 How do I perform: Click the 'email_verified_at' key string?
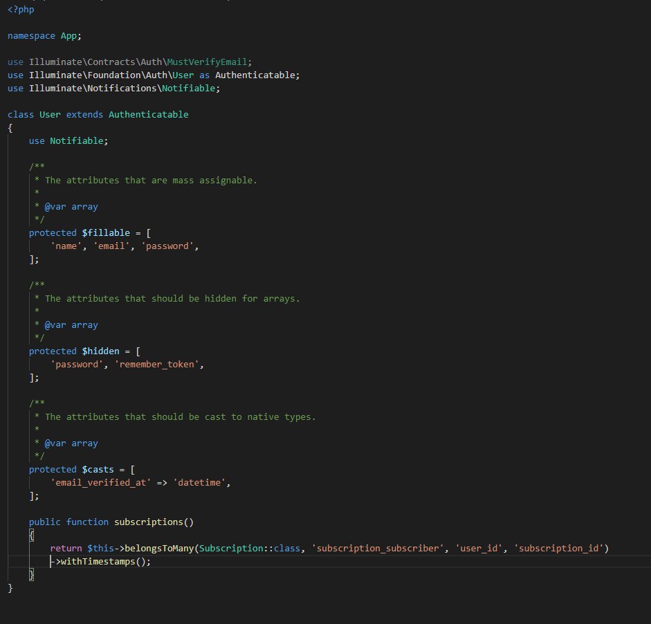(x=100, y=482)
